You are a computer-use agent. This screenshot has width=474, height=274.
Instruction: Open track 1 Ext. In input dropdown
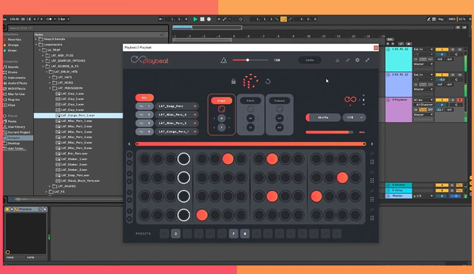(x=423, y=49)
